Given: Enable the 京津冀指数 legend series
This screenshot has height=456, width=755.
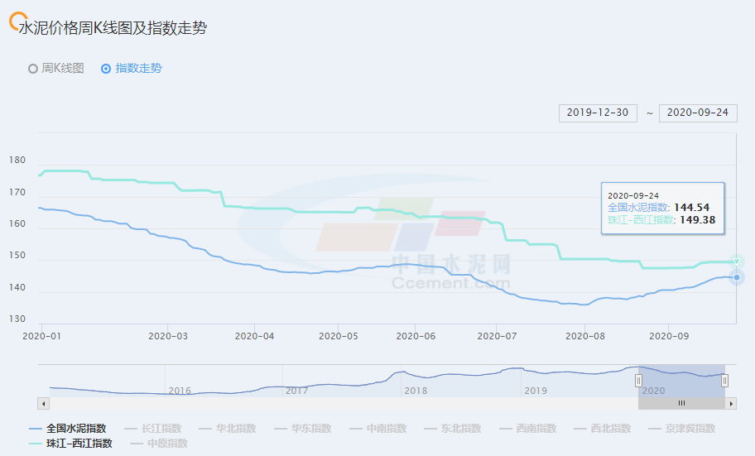Looking at the screenshot, I should (x=682, y=429).
